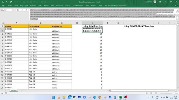Click the Using SUMPRODUCT function heading
179x100 pixels.
(x=139, y=26)
